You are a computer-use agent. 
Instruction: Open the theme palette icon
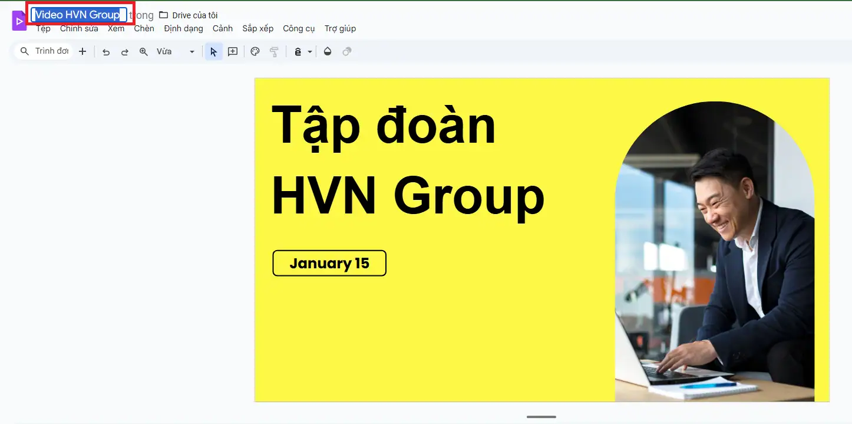tap(255, 52)
